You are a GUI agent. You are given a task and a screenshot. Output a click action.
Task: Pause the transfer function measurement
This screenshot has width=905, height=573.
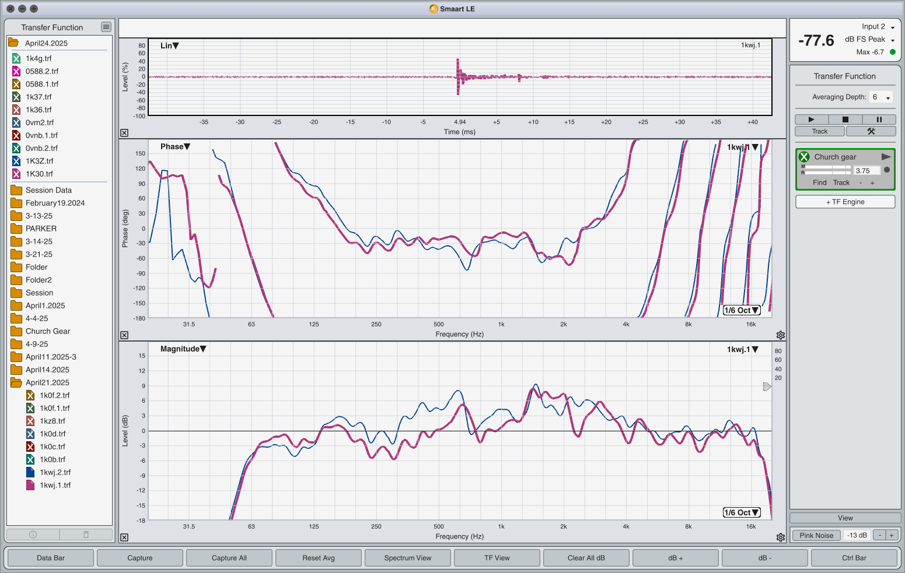tap(879, 119)
